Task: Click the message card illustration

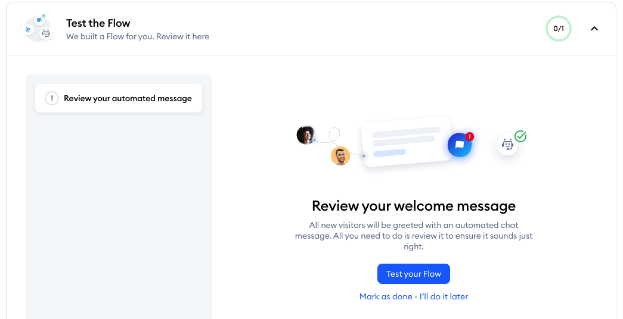Action: 407,141
